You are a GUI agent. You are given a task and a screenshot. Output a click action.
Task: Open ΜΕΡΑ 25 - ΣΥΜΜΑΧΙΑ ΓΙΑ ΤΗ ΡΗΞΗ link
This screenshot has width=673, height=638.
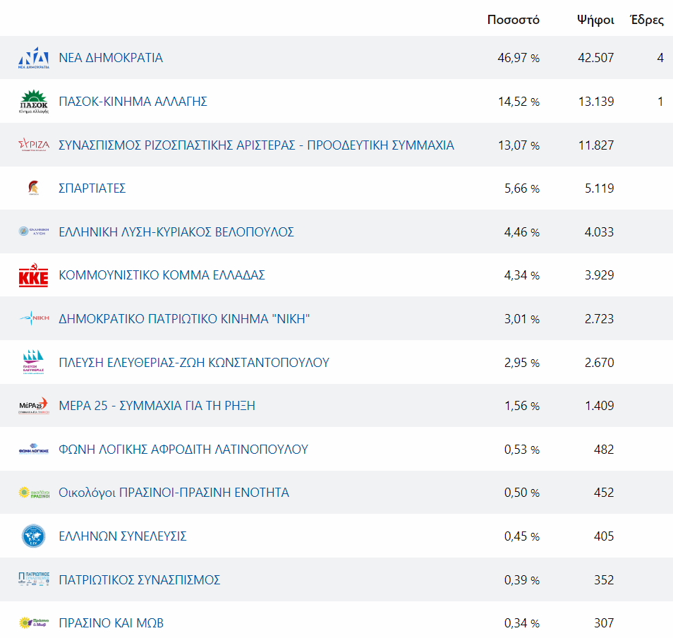tap(157, 405)
